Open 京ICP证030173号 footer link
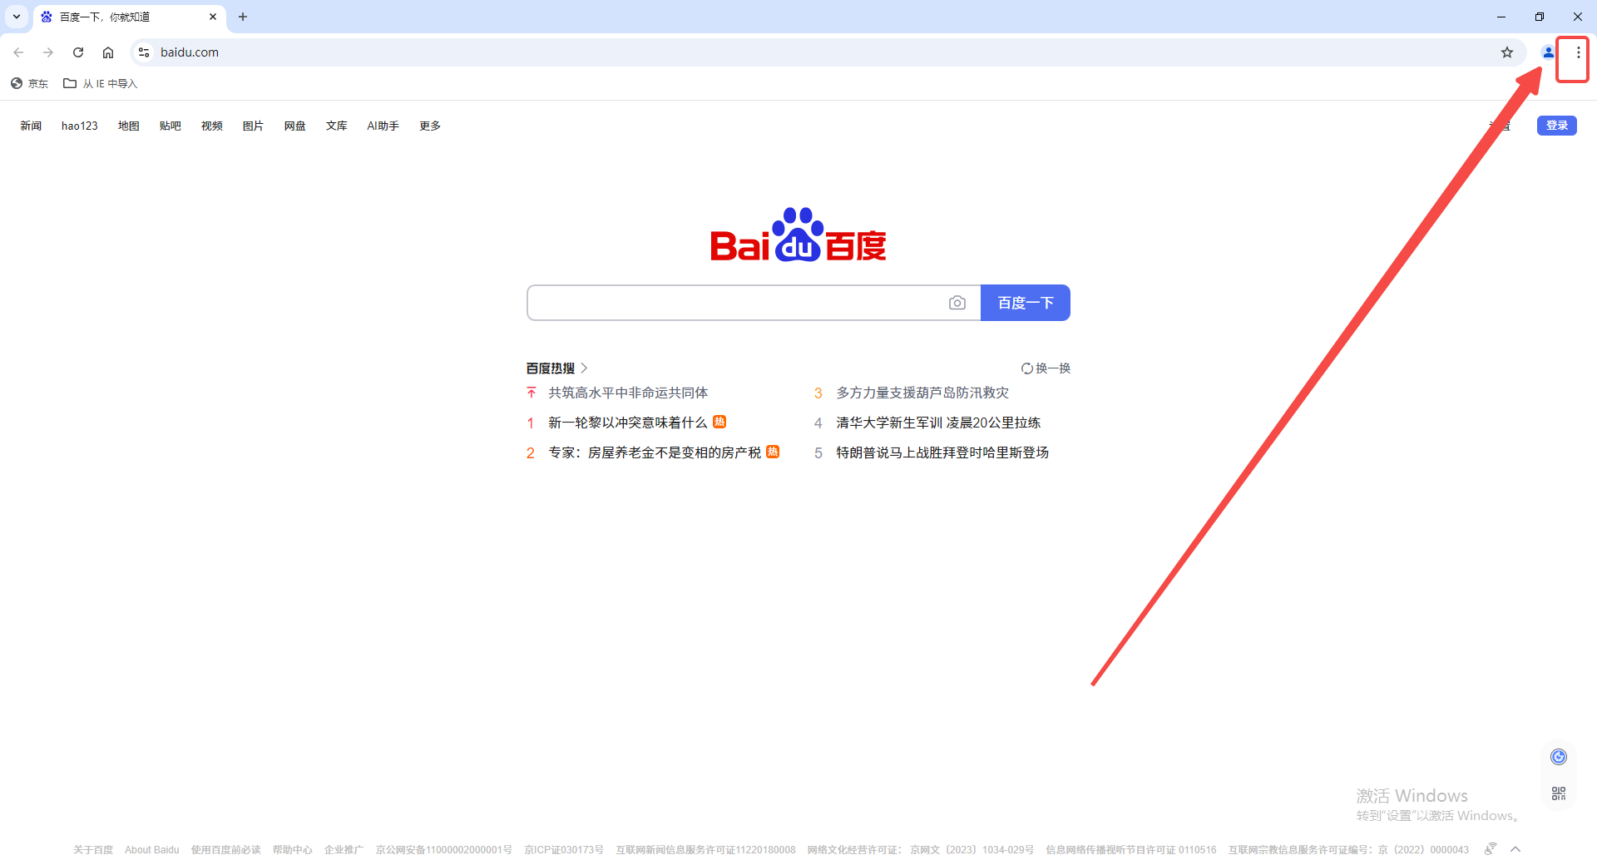 (564, 850)
